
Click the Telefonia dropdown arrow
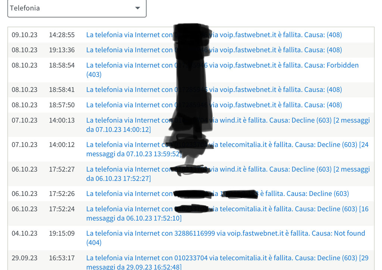(x=138, y=8)
